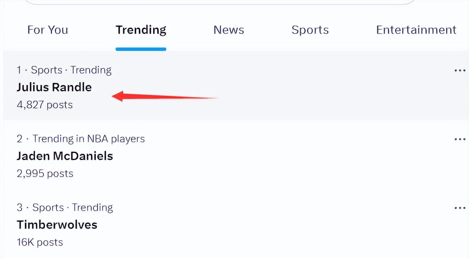Switch to the For You tab

coord(48,30)
